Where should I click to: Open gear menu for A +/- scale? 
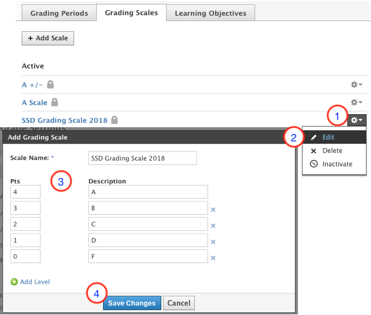click(x=356, y=85)
